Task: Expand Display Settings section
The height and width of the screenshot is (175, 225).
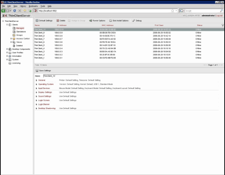Action: coord(37,92)
